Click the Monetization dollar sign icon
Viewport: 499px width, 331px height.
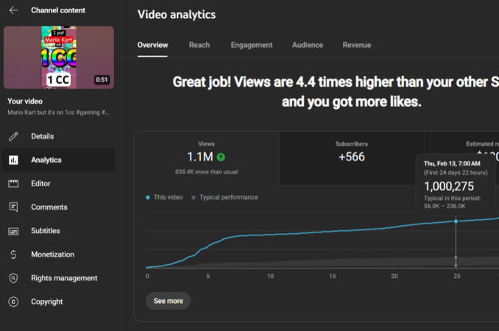[x=13, y=255]
